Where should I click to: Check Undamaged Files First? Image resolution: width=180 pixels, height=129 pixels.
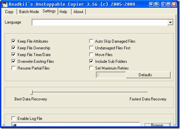pyautogui.click(x=91, y=48)
